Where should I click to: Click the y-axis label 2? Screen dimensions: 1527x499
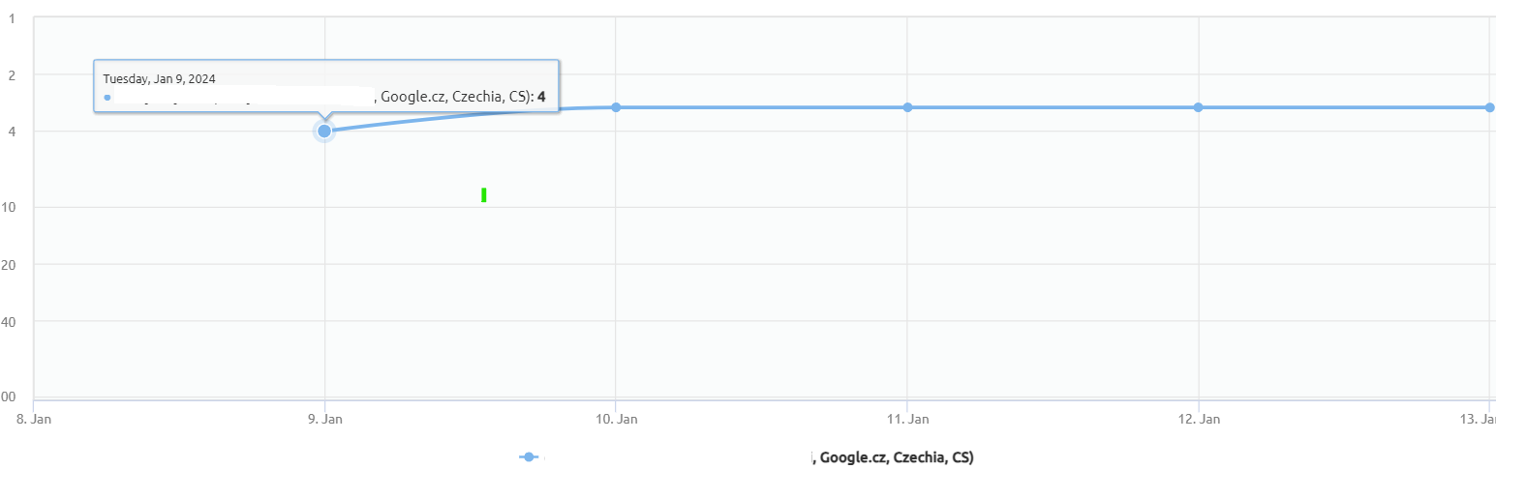tap(12, 75)
